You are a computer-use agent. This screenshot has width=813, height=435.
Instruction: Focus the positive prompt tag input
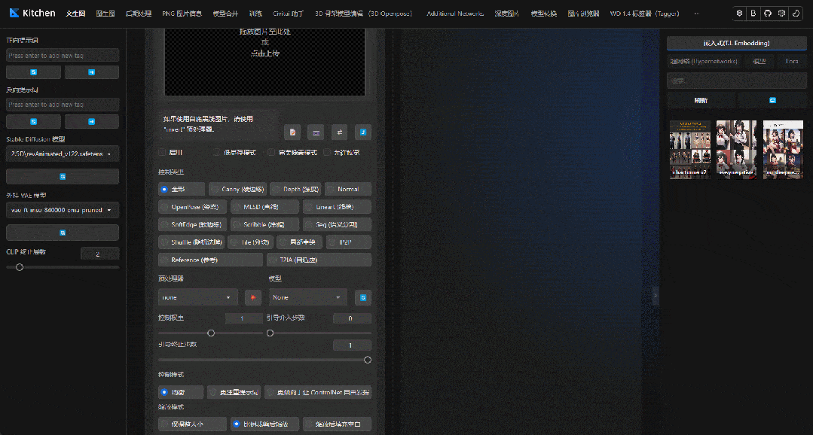coord(63,55)
